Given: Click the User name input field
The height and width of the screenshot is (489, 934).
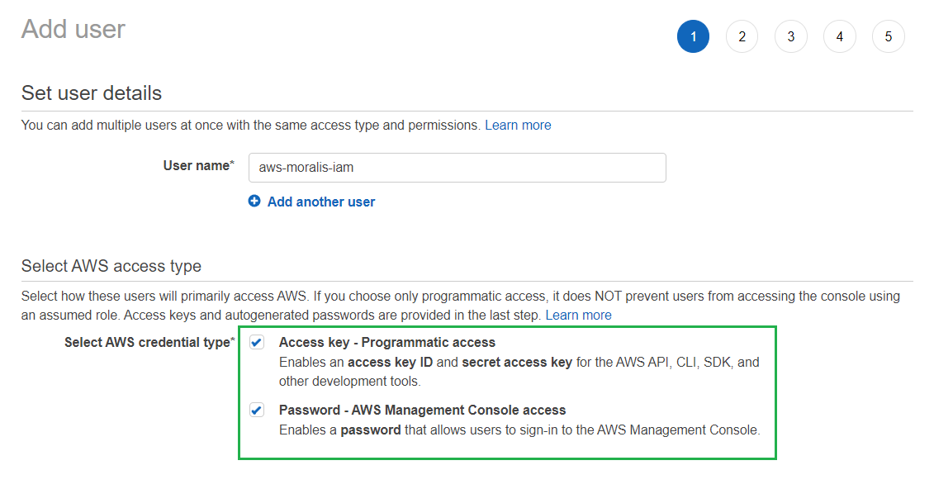Looking at the screenshot, I should (x=457, y=167).
